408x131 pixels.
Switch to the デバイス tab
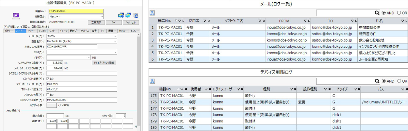[x=85, y=31]
